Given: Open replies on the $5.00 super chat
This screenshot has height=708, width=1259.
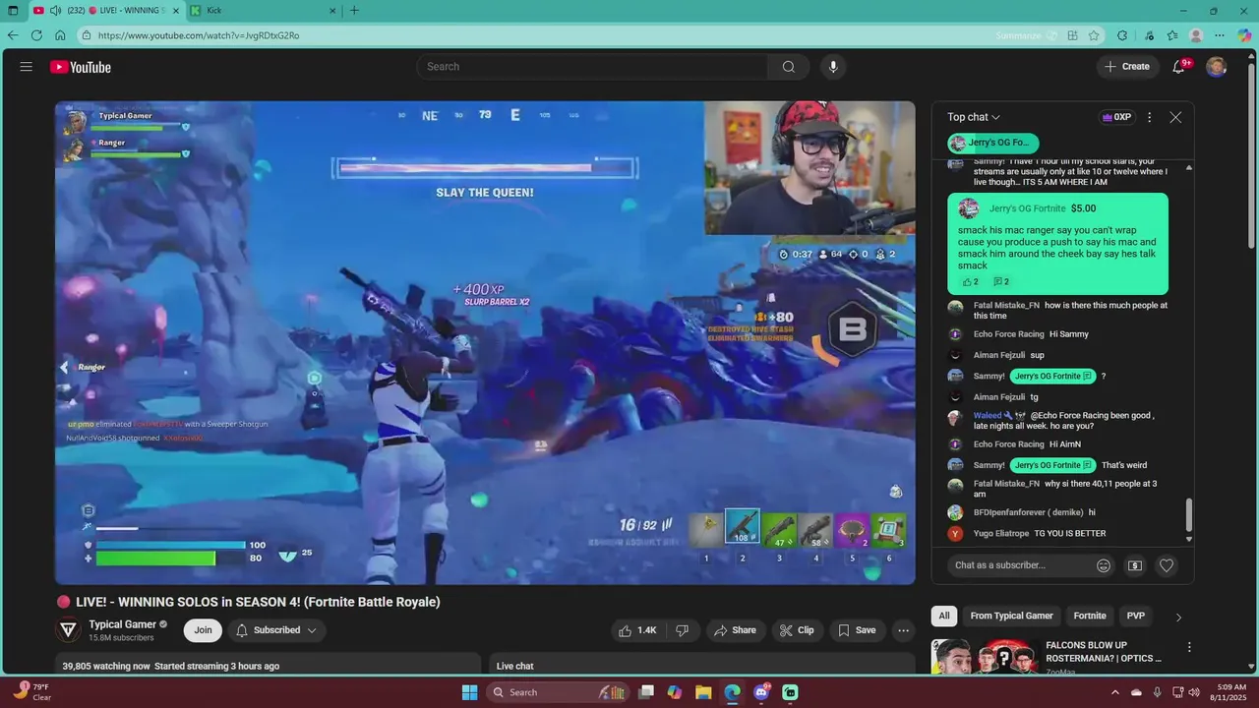Looking at the screenshot, I should pyautogui.click(x=1001, y=282).
